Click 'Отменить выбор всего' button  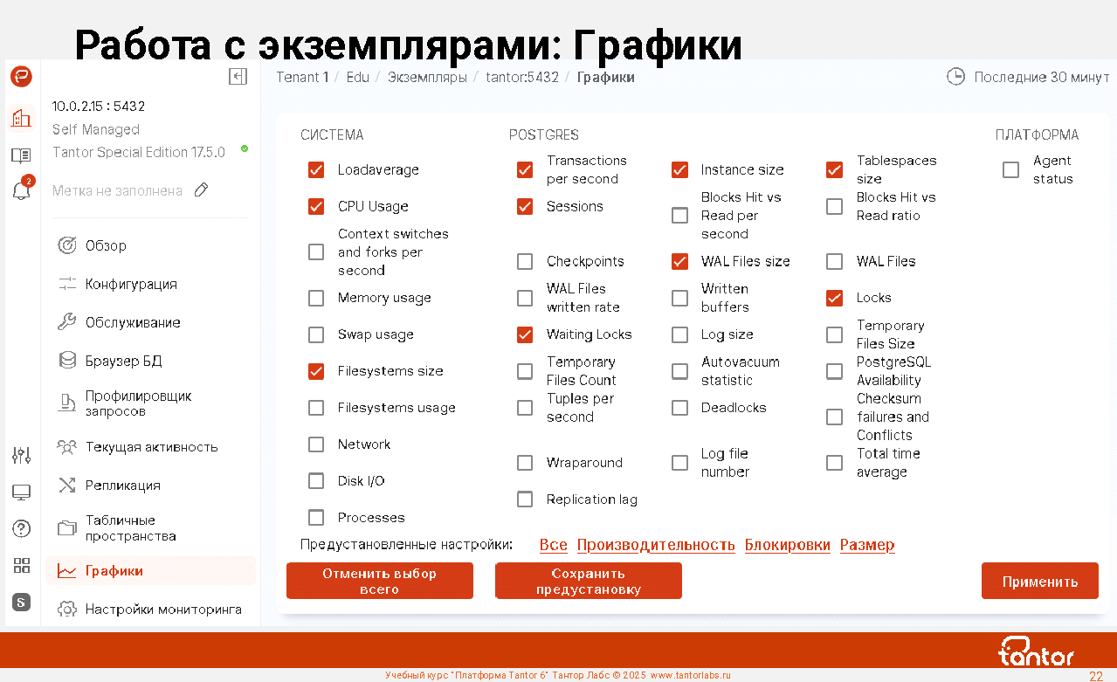pos(379,582)
